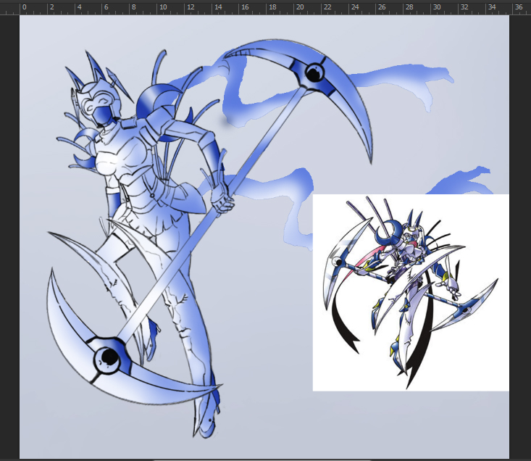This screenshot has height=461, width=531.
Task: Click the ruler mark labeled 36
Action: 519,7
